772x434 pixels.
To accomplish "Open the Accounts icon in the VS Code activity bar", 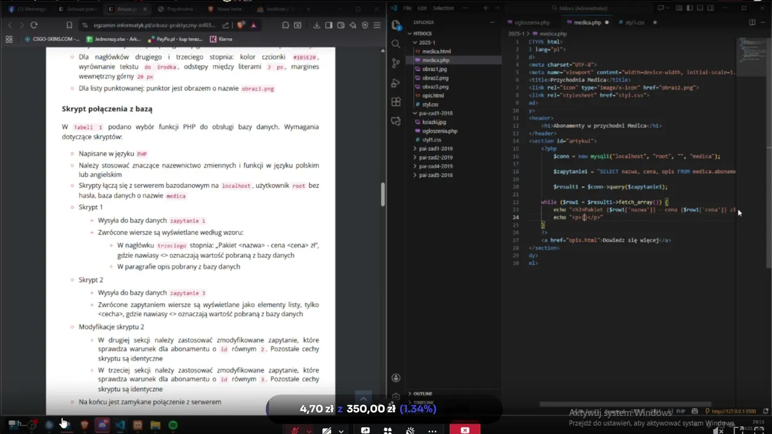I will pyautogui.click(x=396, y=378).
